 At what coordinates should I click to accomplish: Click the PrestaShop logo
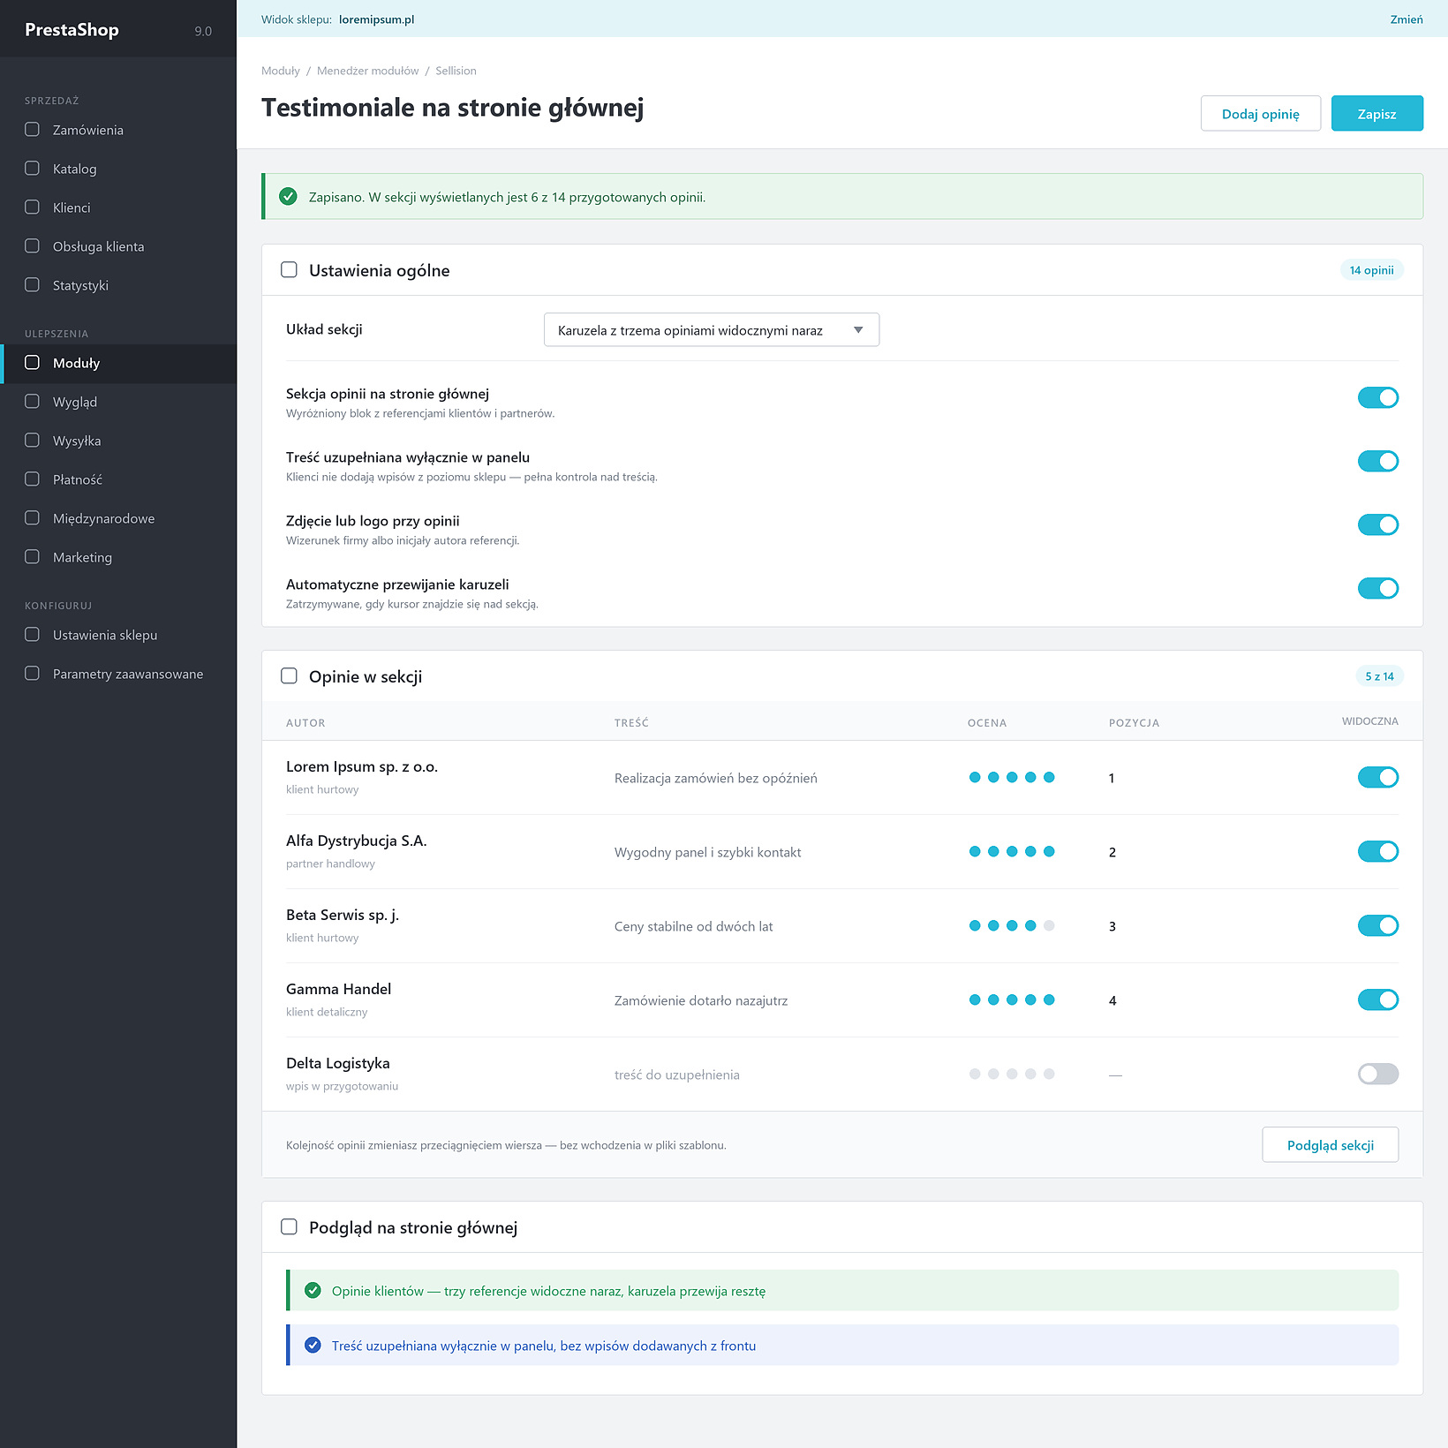(72, 30)
